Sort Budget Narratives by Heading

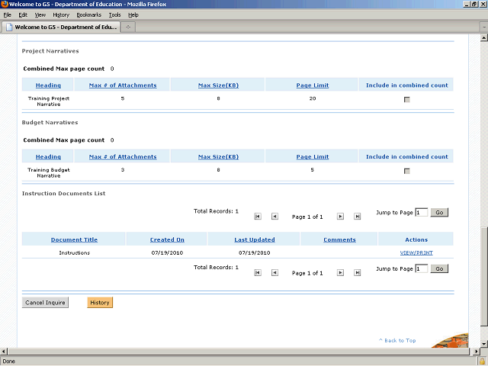tap(48, 157)
